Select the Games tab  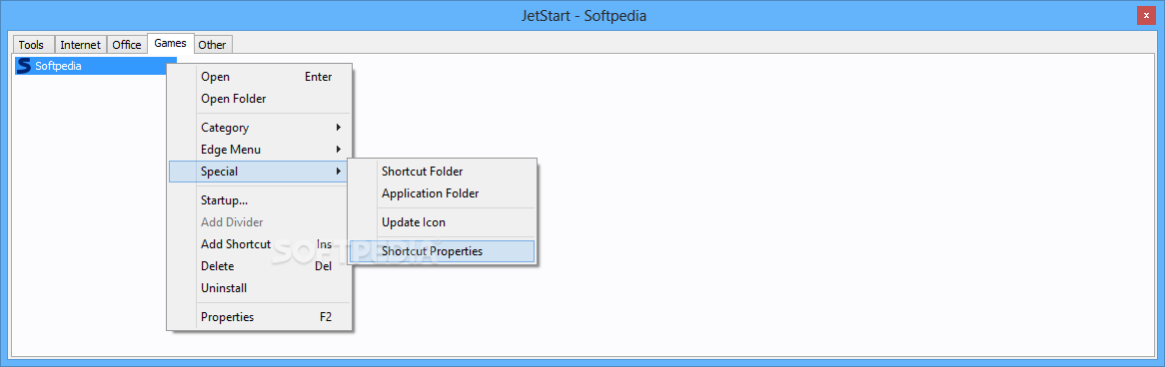coord(170,43)
